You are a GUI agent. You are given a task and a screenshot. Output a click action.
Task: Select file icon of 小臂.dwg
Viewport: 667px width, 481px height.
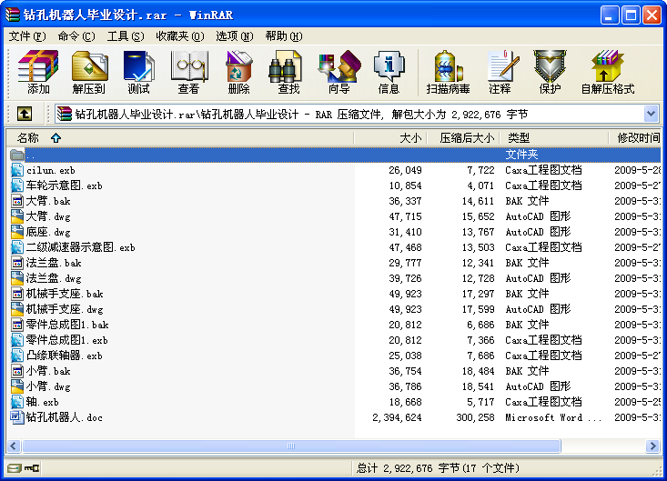tap(17, 386)
